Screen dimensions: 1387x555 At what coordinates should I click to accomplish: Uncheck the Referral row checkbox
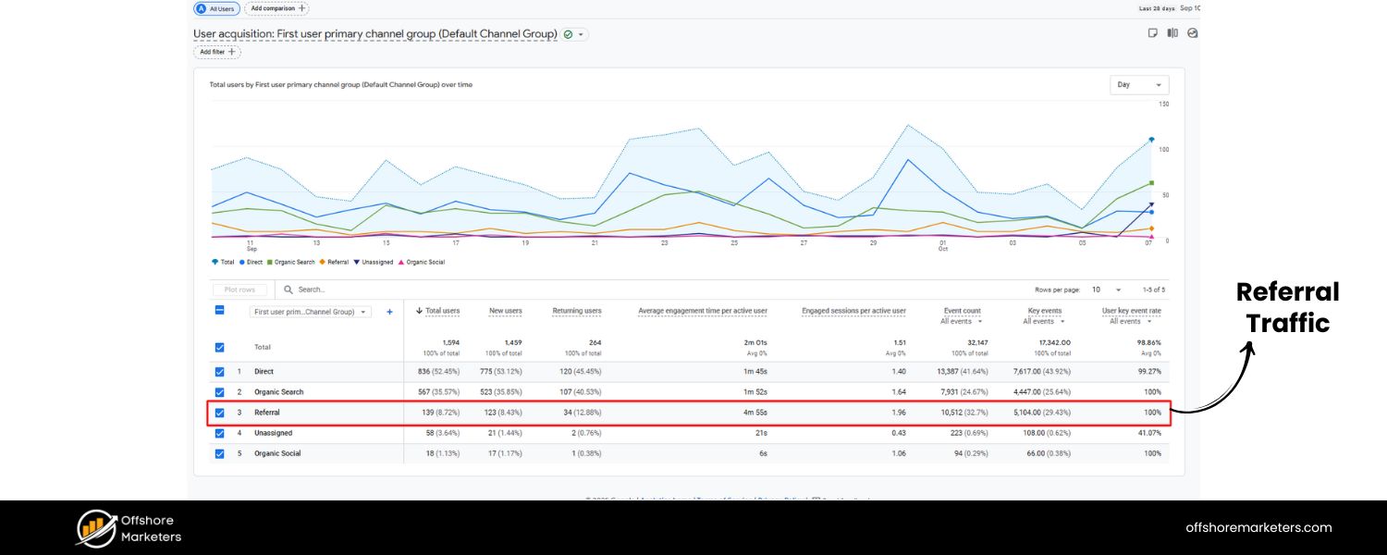pos(220,412)
